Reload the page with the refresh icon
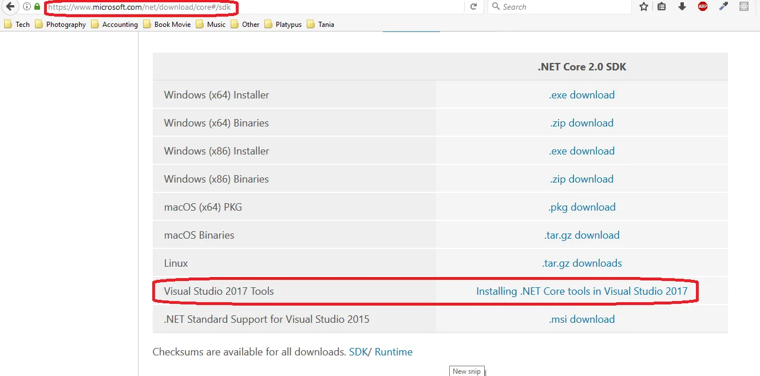The height and width of the screenshot is (376, 760). point(473,7)
